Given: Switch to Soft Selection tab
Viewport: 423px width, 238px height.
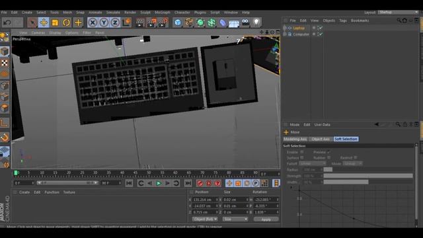Looking at the screenshot, I should coord(346,139).
